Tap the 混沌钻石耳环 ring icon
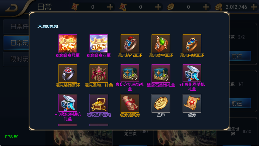Screen dimensions: 259x146 pyautogui.click(x=130, y=44)
